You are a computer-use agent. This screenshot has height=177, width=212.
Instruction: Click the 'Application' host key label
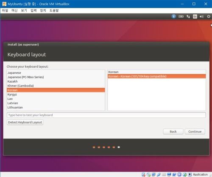click(200, 174)
